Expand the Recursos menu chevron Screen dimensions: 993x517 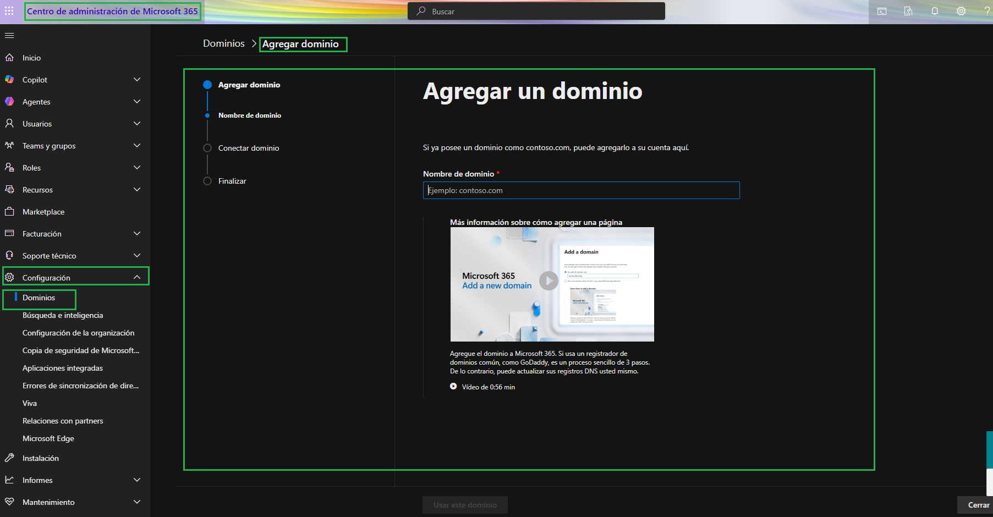pos(137,190)
